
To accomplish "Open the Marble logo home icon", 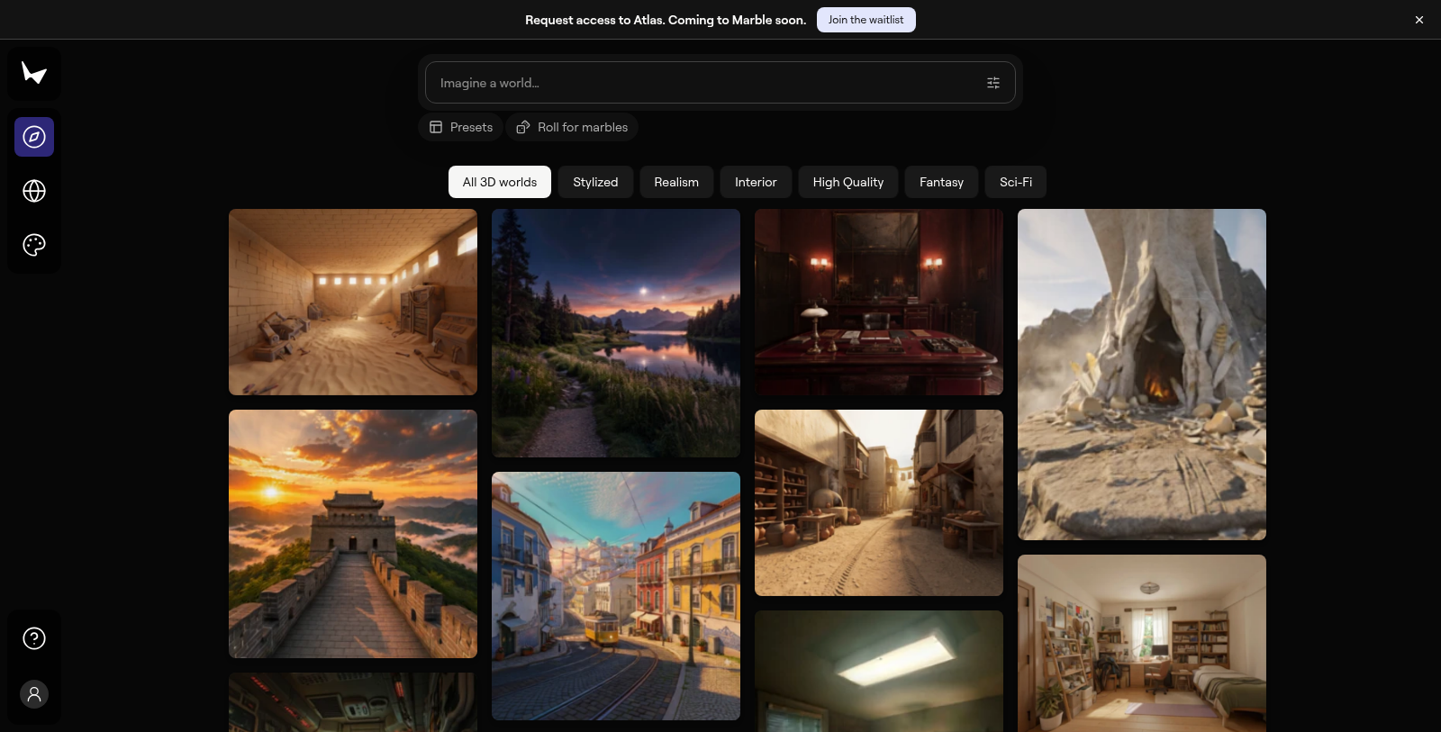I will 34,73.
